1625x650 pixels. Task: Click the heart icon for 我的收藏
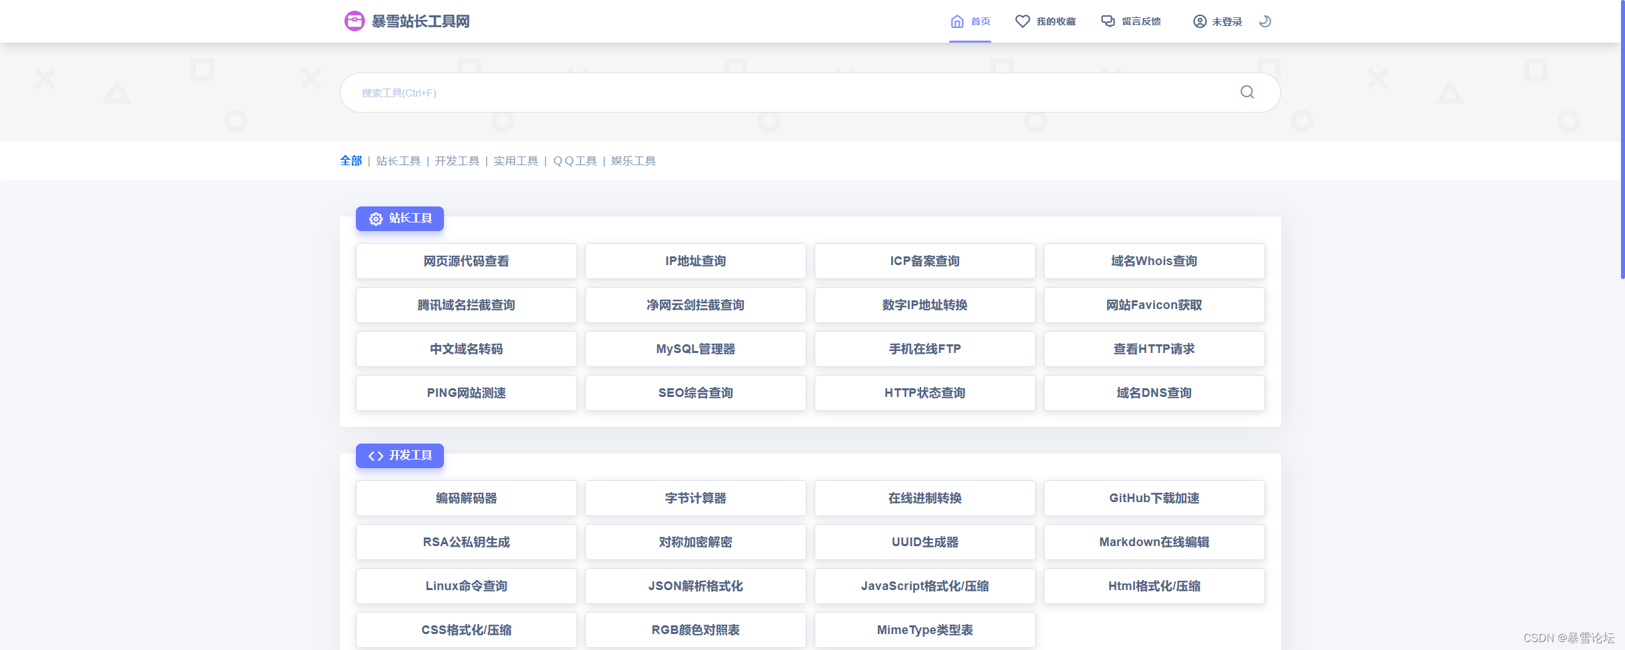coord(1022,21)
